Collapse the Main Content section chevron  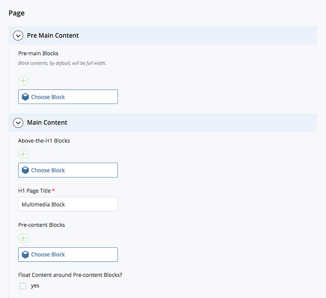[18, 123]
